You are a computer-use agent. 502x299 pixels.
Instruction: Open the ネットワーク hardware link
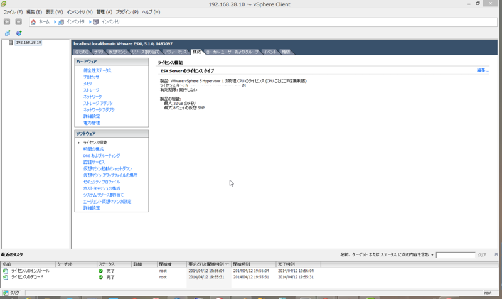[92, 97]
